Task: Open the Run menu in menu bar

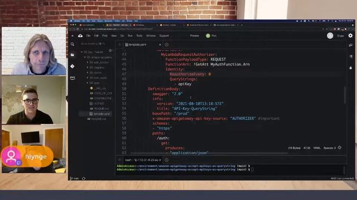Action: (x=130, y=36)
